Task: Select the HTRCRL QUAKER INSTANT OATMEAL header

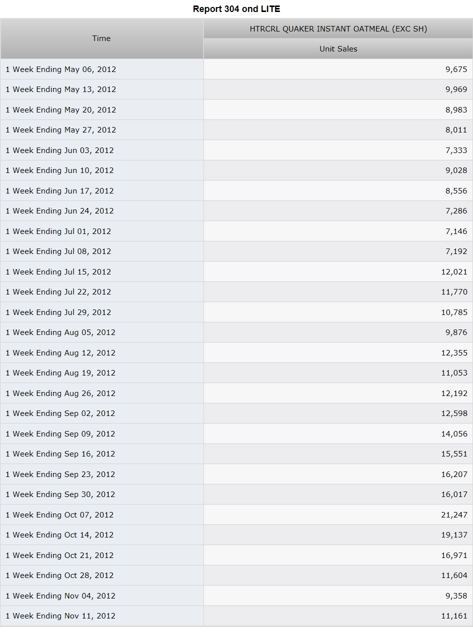Action: point(338,29)
